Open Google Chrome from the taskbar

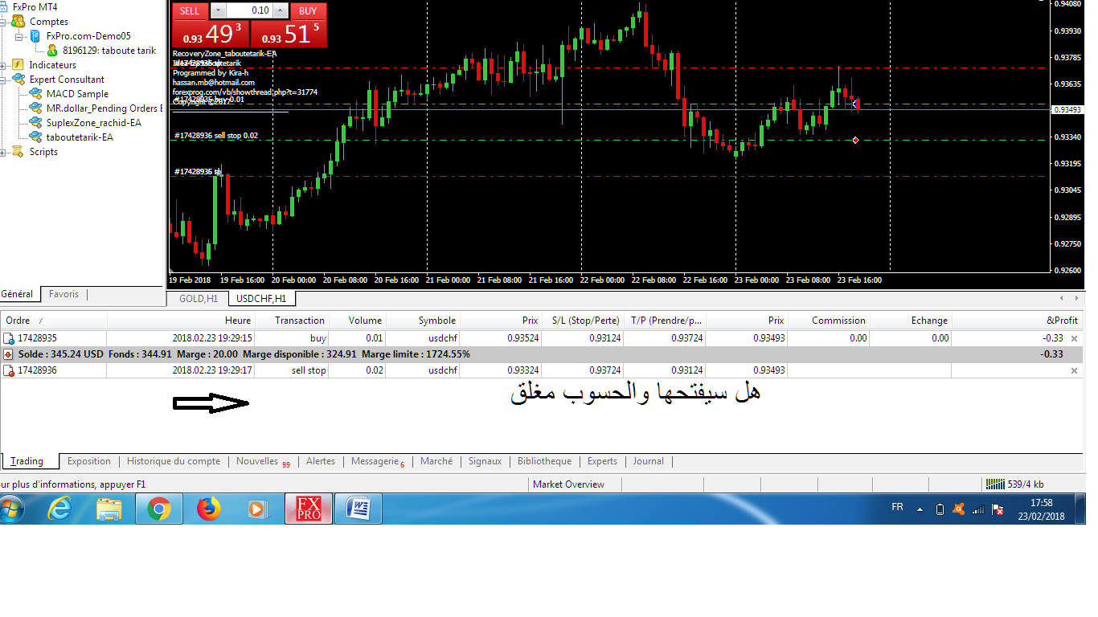point(158,509)
